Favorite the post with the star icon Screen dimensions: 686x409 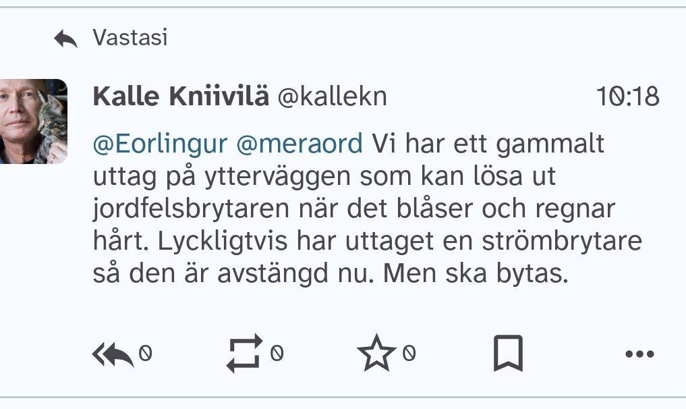(x=376, y=354)
